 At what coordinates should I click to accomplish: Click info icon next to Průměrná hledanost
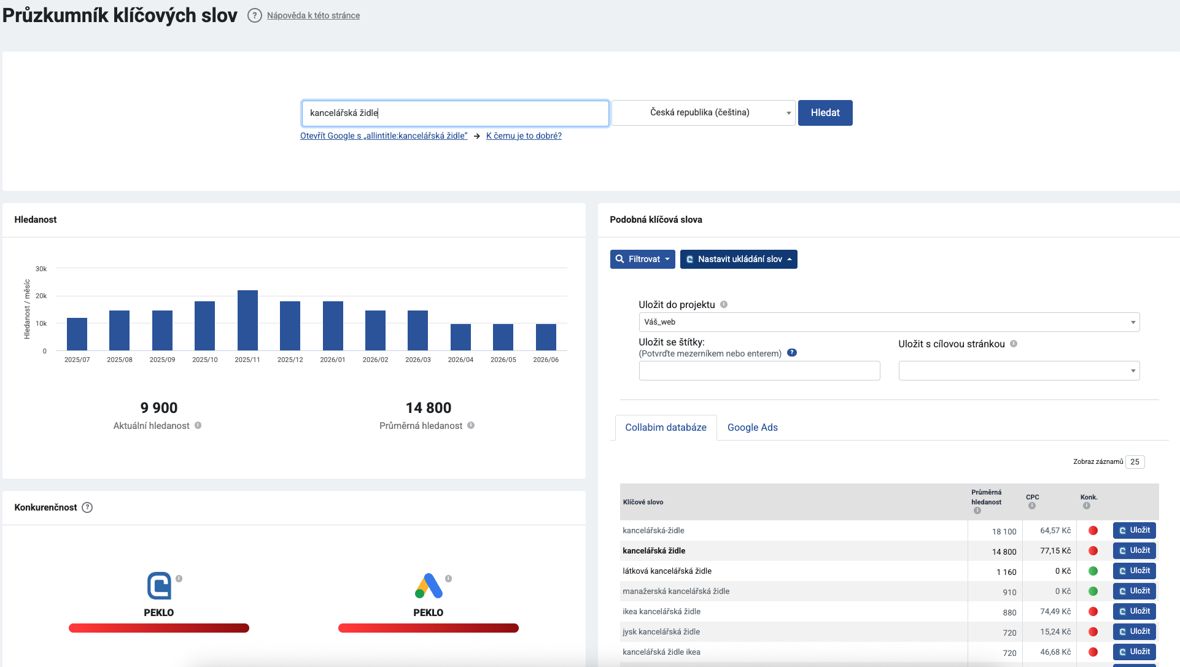tap(471, 425)
